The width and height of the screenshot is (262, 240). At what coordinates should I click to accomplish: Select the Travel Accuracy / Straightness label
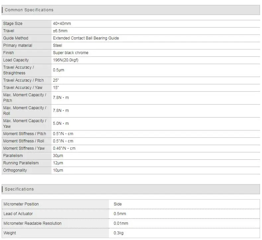(x=18, y=70)
